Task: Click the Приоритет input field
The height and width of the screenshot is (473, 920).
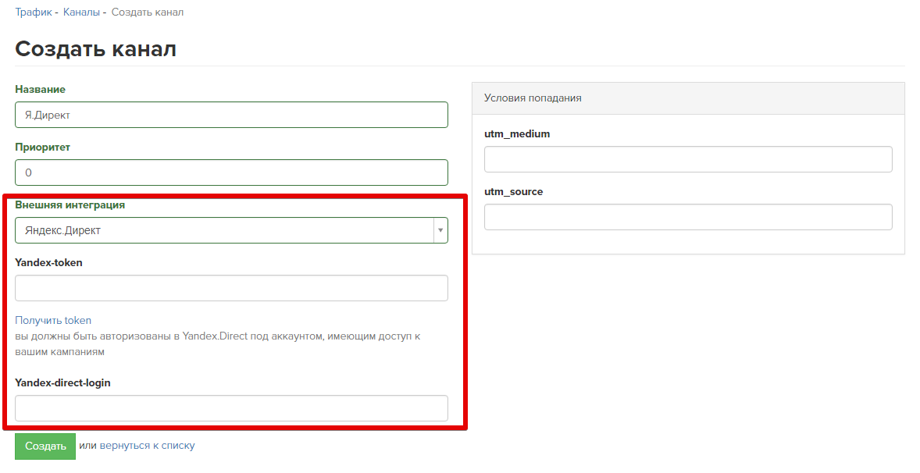Action: click(x=231, y=172)
